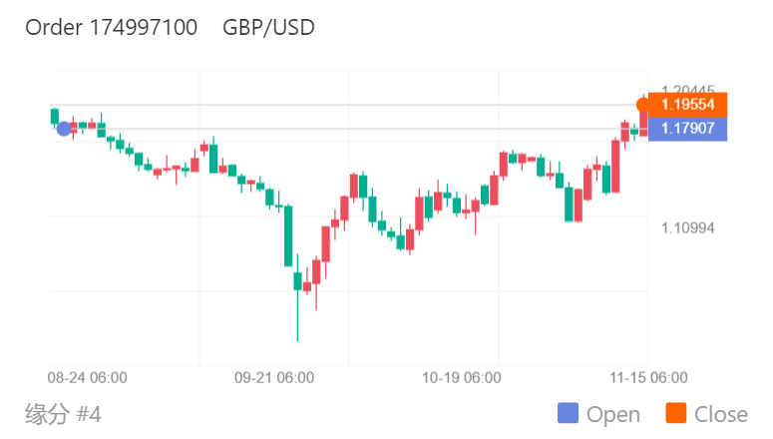The image size is (773, 439).
Task: Select the blue 1.17907 open price tag
Action: 687,129
